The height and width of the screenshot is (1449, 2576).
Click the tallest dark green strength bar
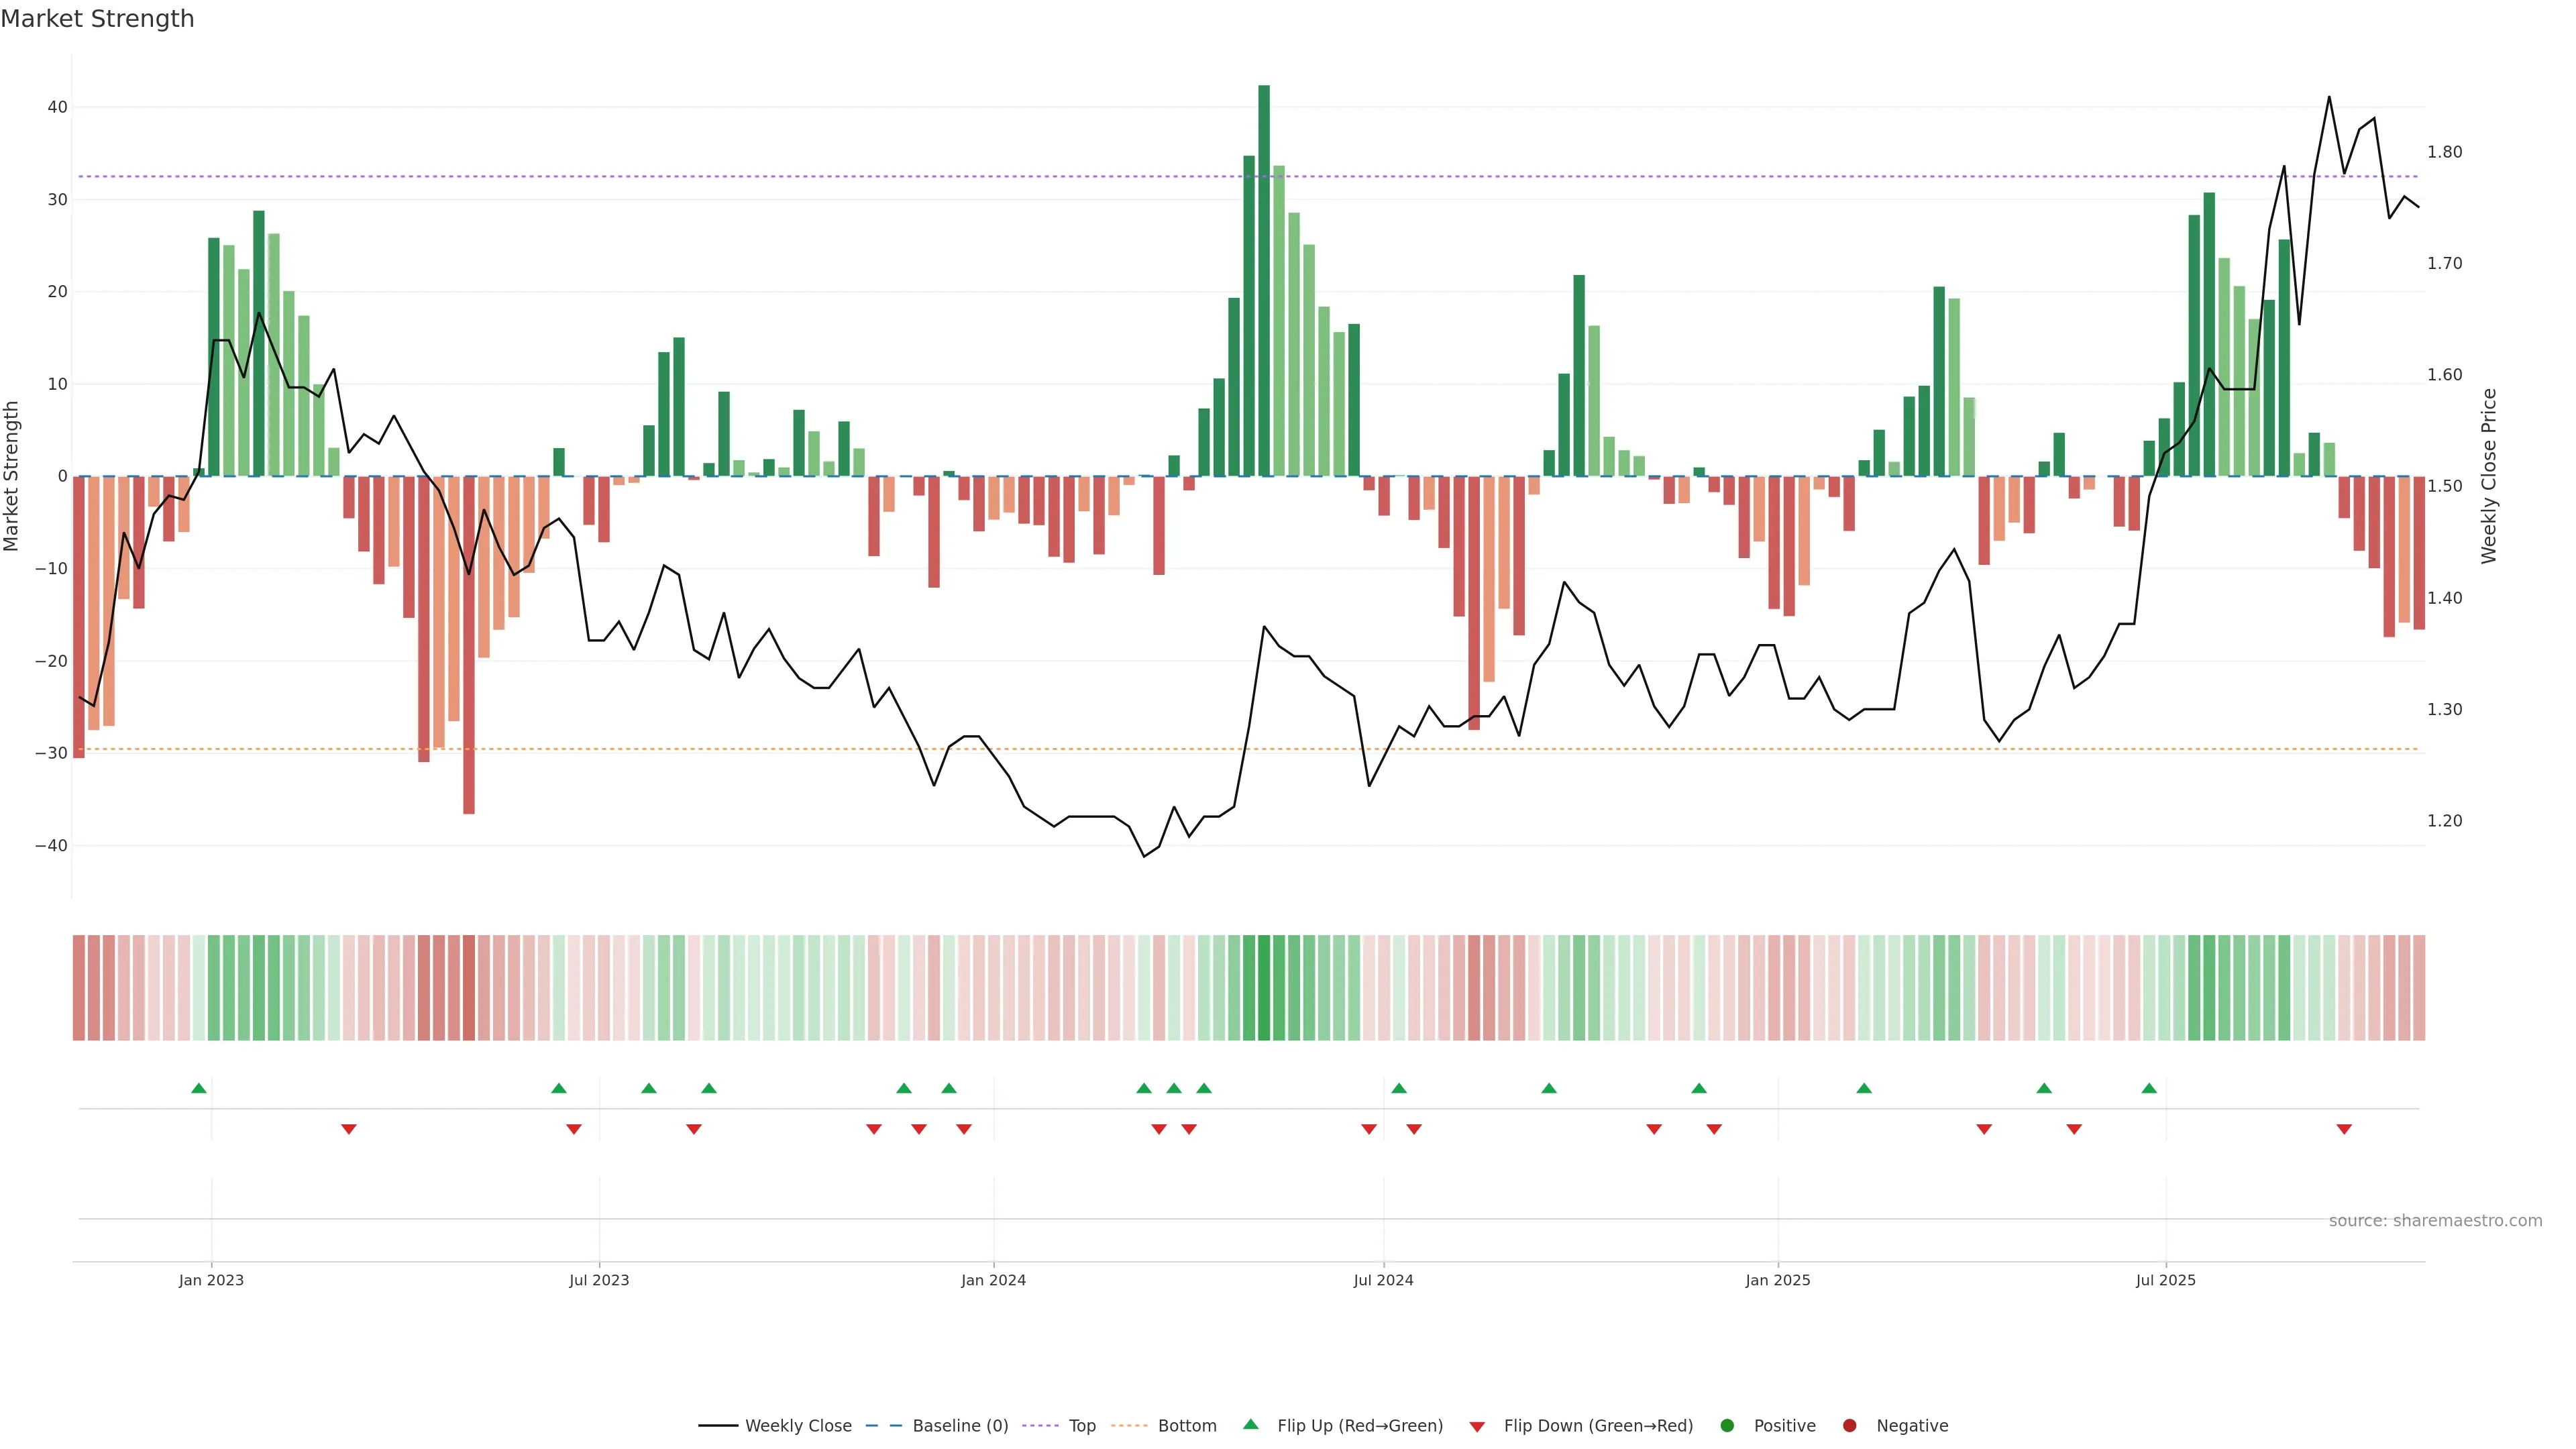click(x=1264, y=280)
